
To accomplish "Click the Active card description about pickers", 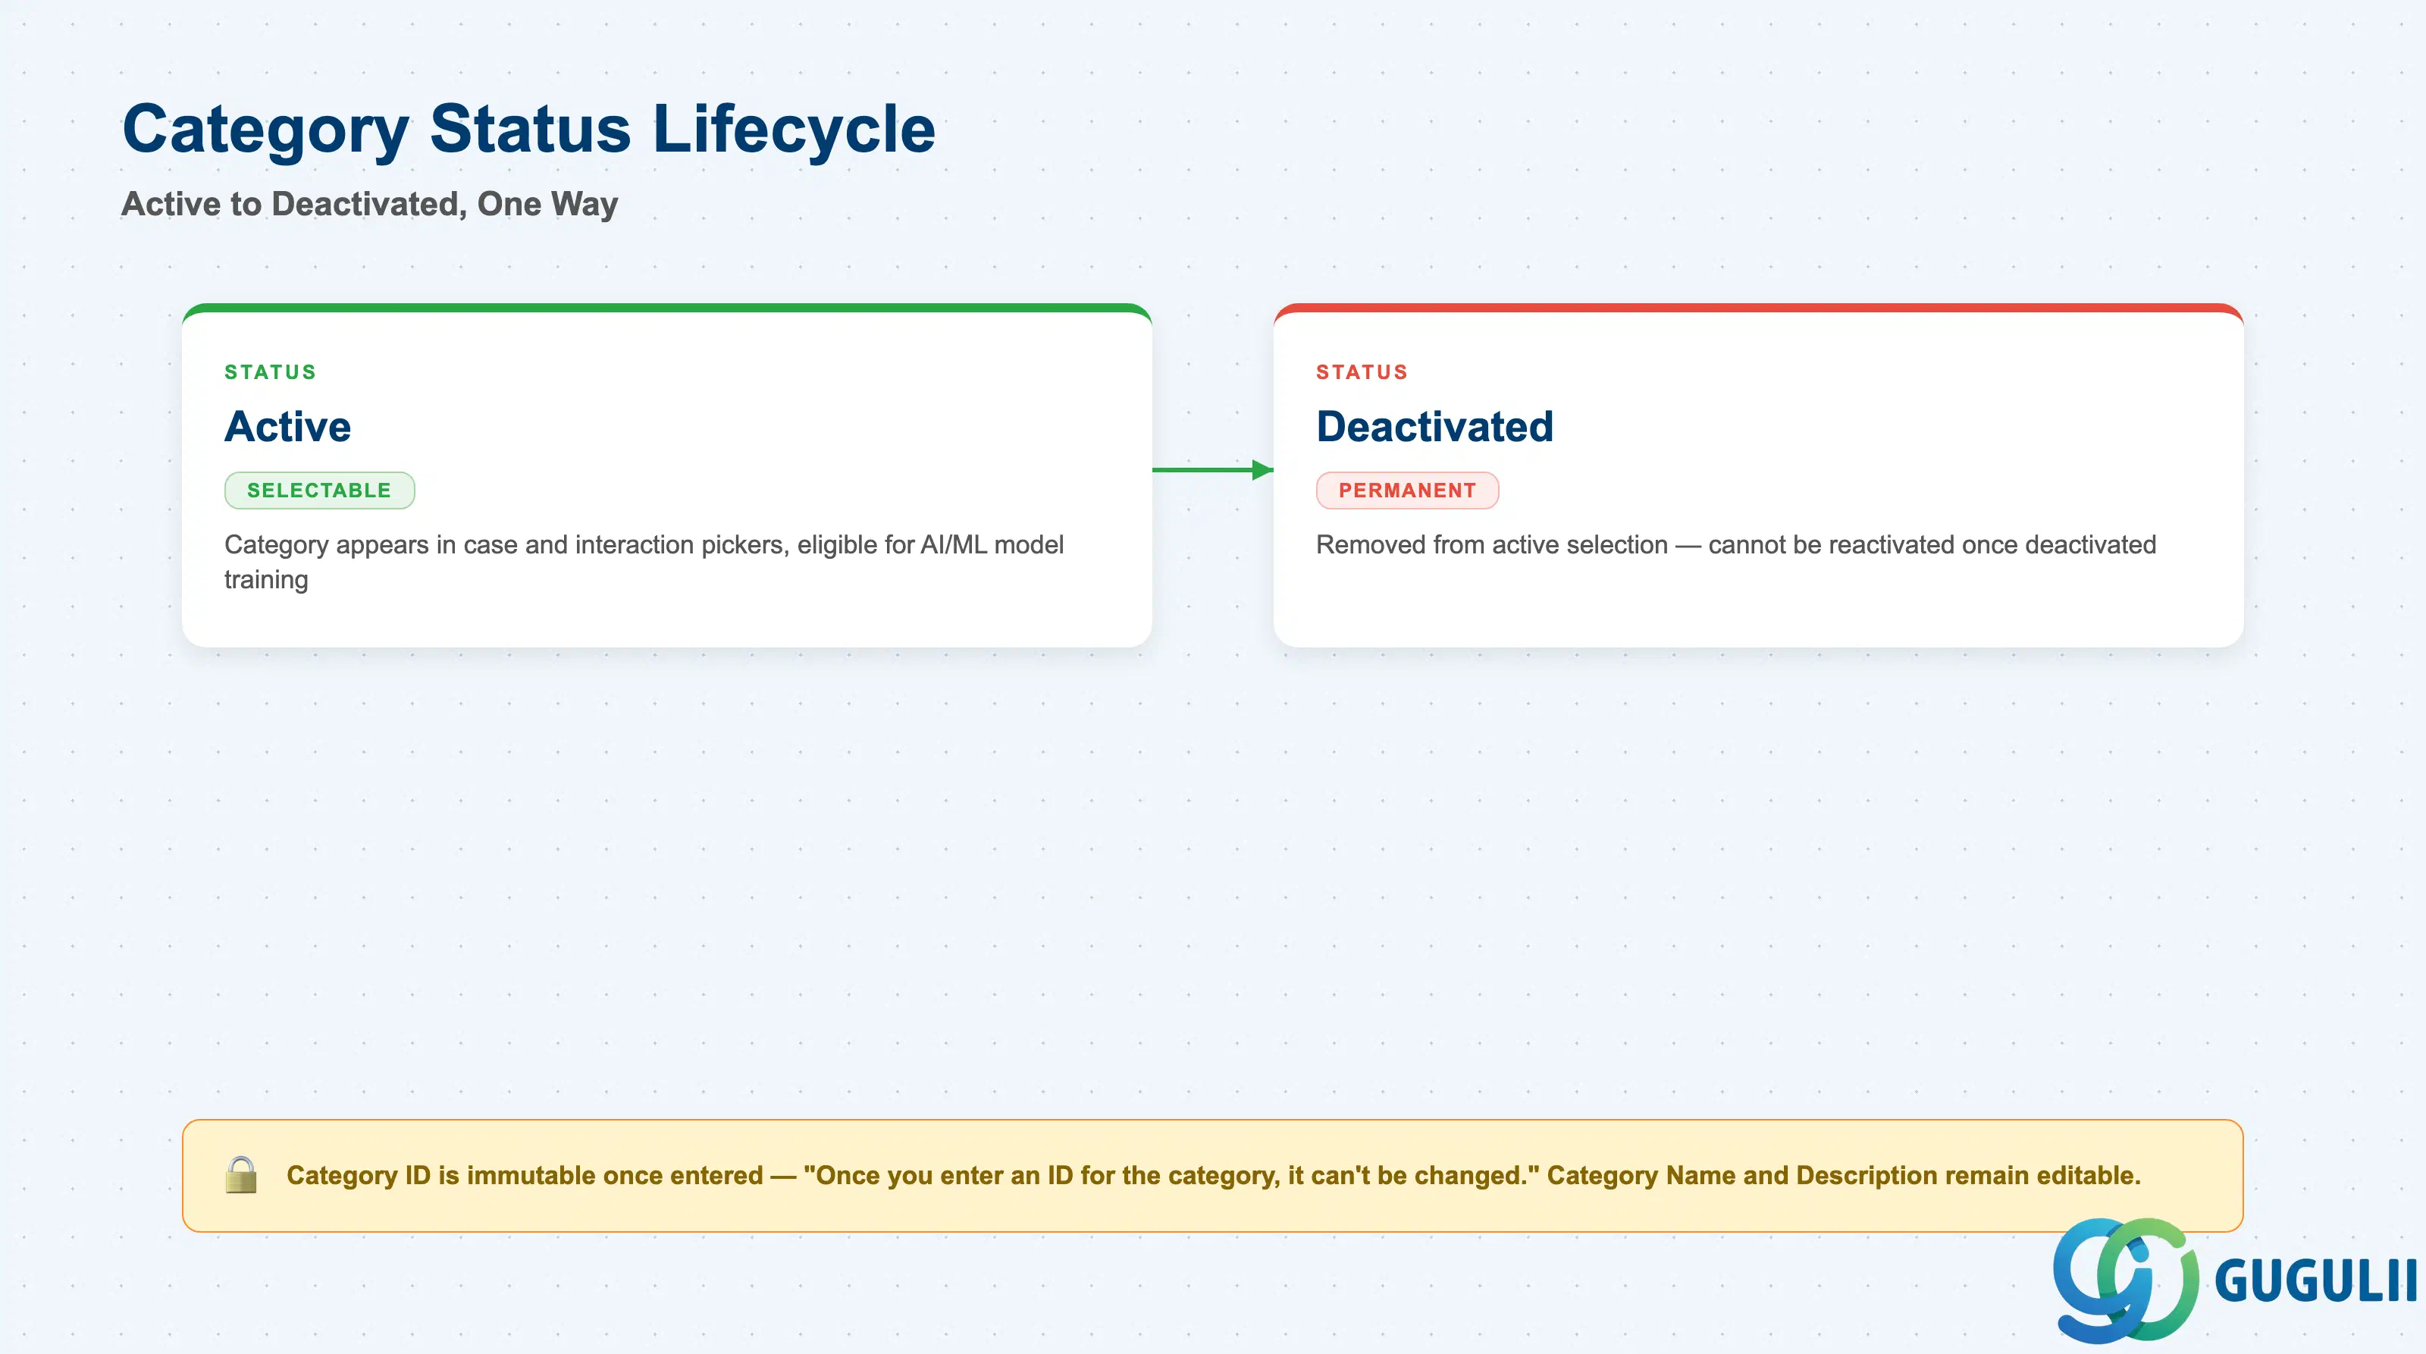I will pyautogui.click(x=644, y=562).
